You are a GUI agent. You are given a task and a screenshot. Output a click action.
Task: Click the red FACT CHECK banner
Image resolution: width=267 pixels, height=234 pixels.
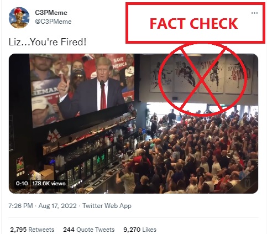(x=195, y=23)
